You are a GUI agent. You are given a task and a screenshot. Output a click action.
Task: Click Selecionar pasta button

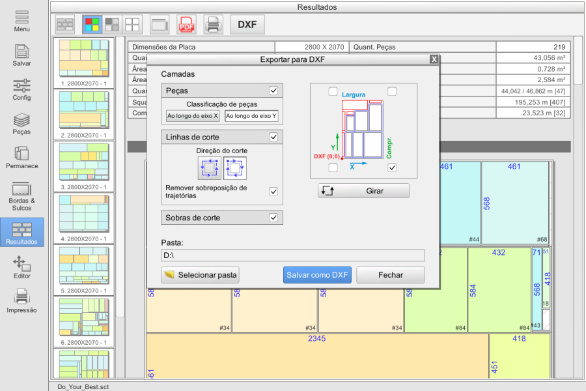(x=201, y=275)
